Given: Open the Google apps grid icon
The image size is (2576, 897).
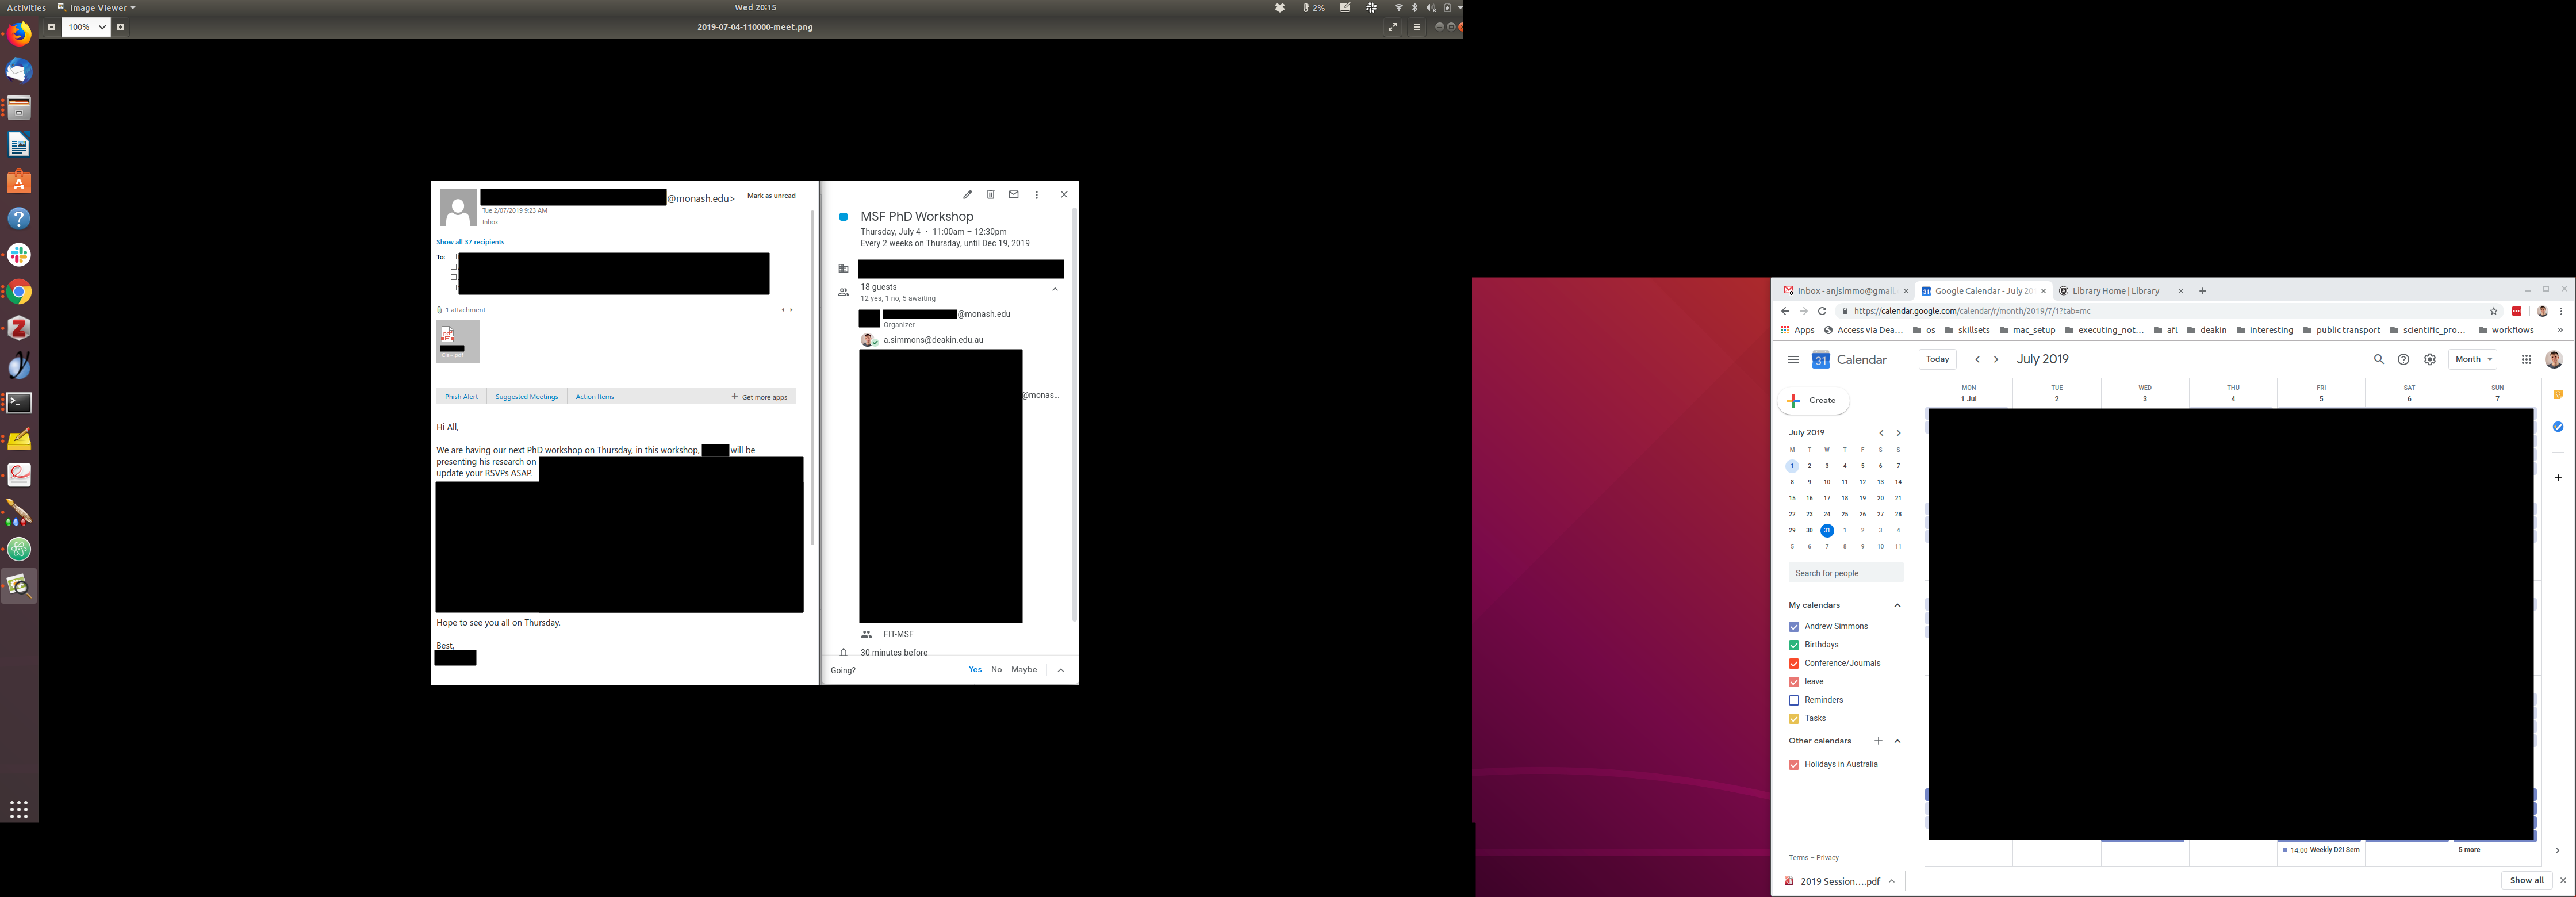Looking at the screenshot, I should pyautogui.click(x=2525, y=360).
